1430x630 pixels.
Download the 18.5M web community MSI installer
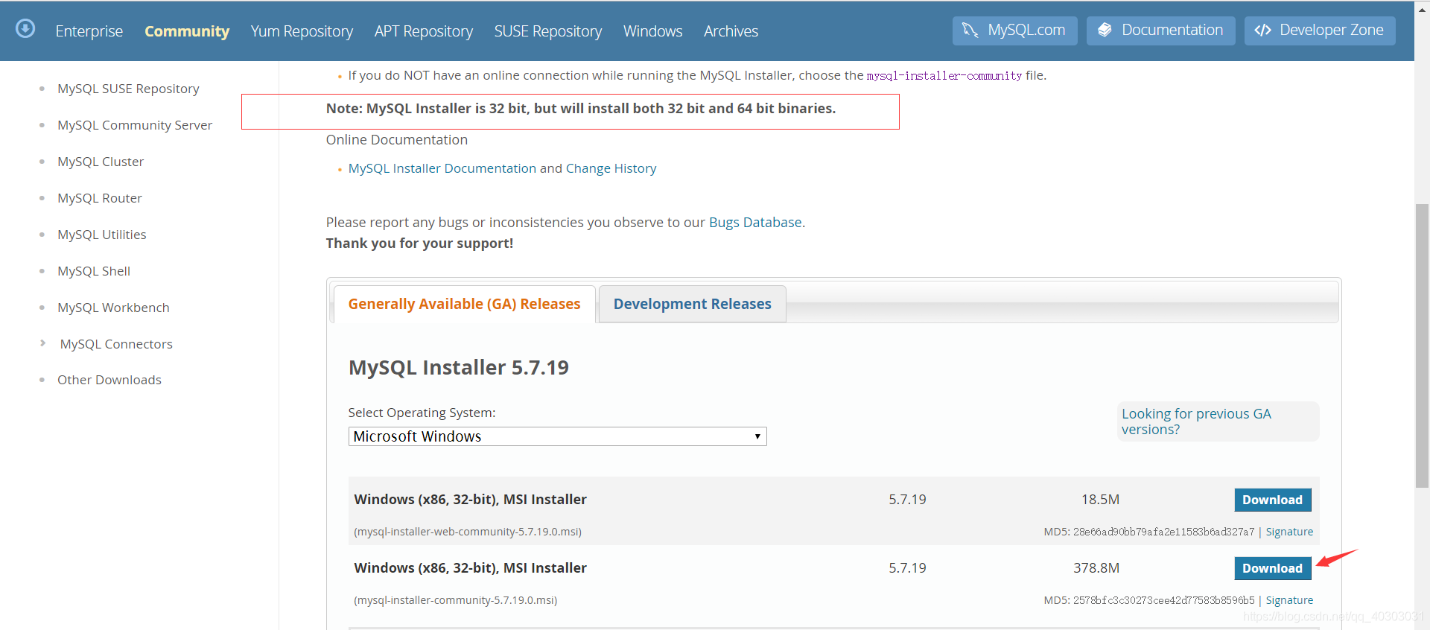tap(1272, 500)
